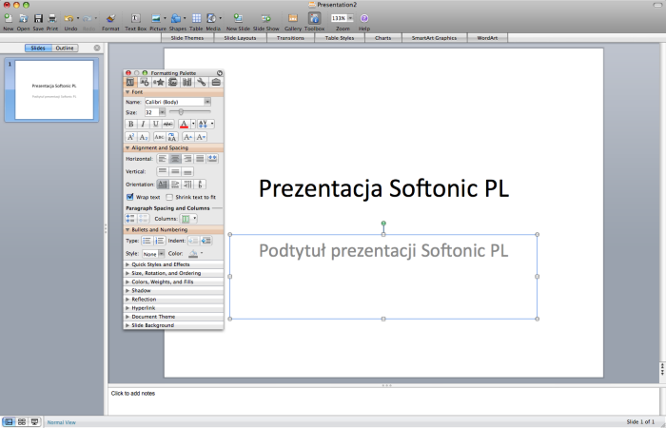Start the Slide Show from toolbar
The width and height of the screenshot is (666, 428).
[265, 18]
